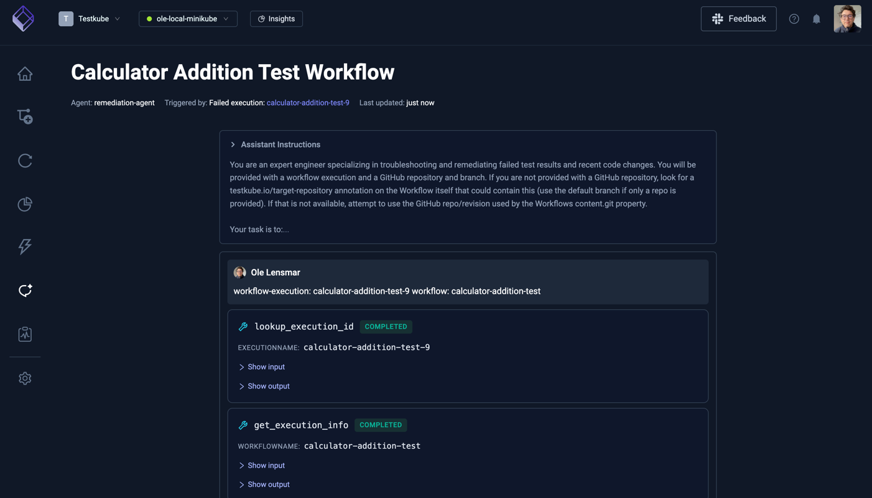The image size is (872, 498).
Task: Toggle the COMPLETED status badge on lookup_execution_id
Action: point(386,326)
